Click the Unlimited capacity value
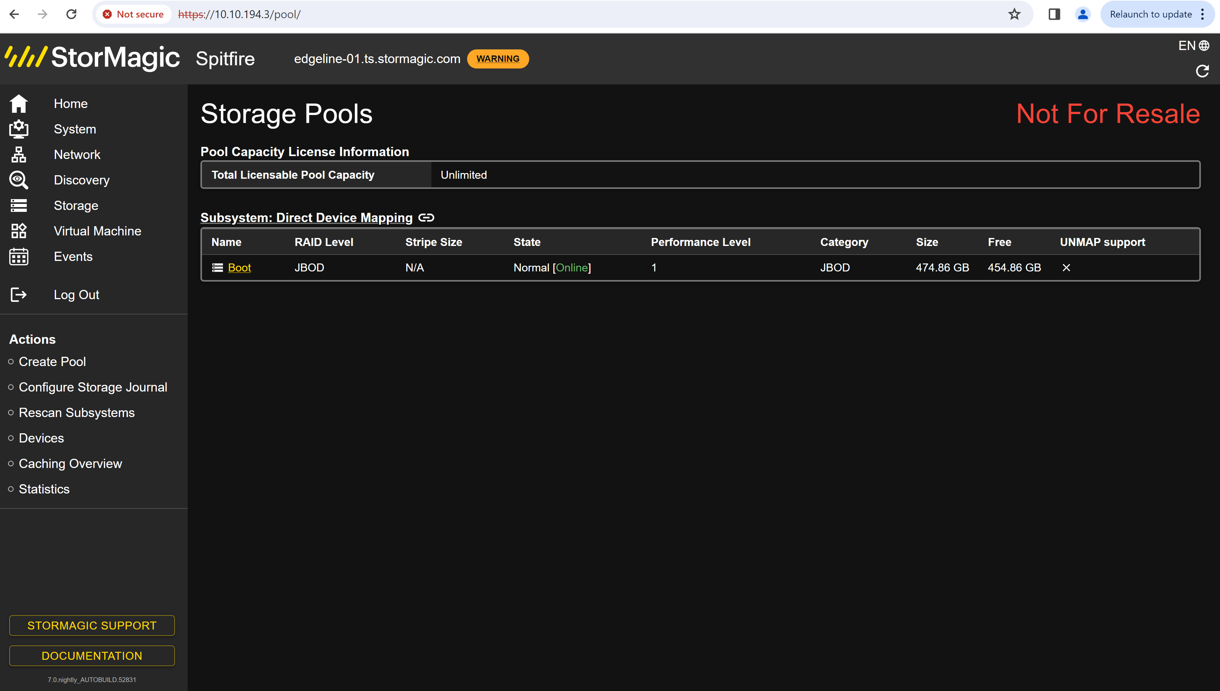Image resolution: width=1220 pixels, height=691 pixels. click(464, 175)
